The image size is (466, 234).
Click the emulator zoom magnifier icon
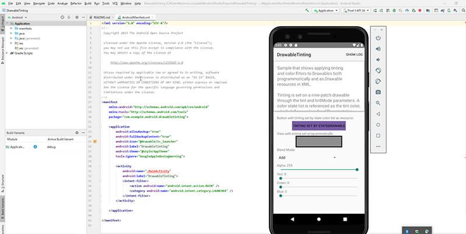click(378, 103)
